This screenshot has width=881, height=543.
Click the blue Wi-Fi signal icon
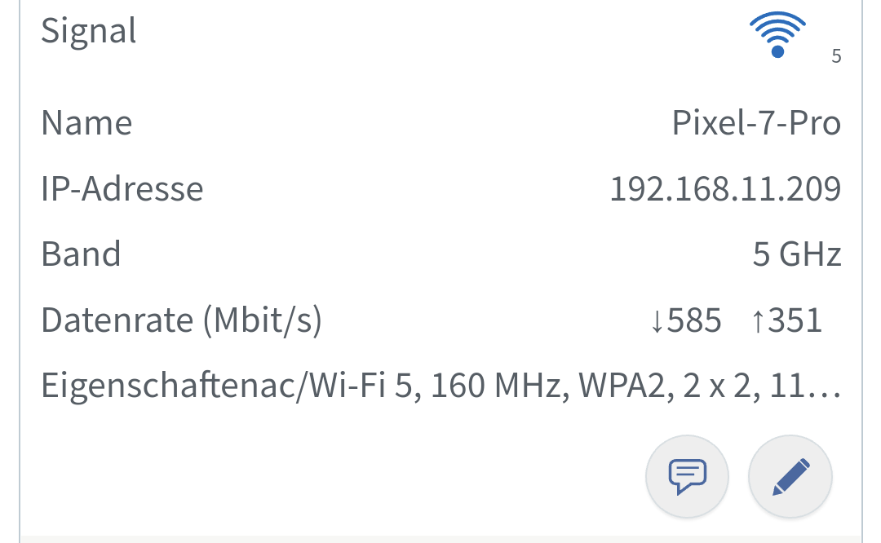pyautogui.click(x=777, y=36)
